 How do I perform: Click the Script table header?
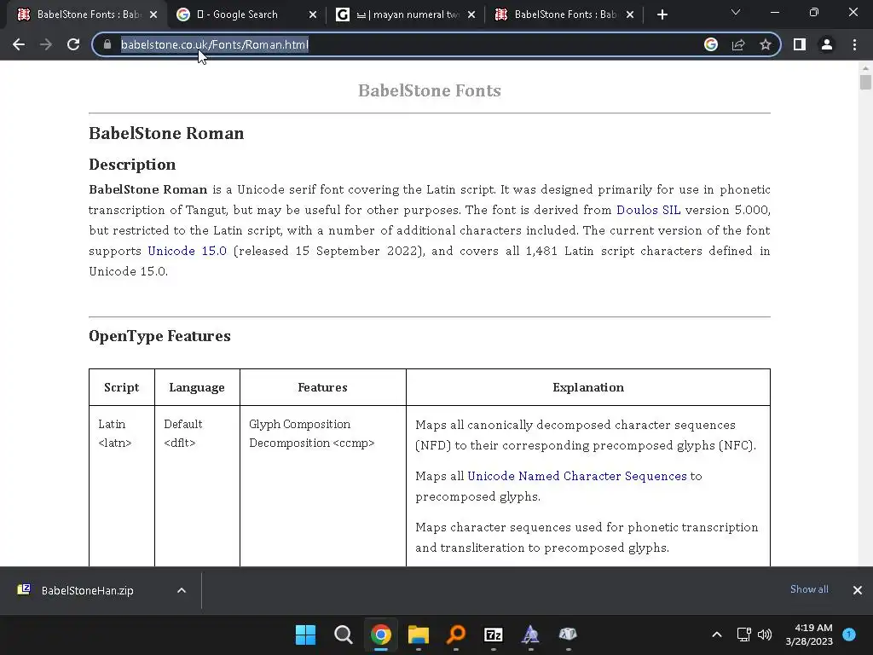pyautogui.click(x=121, y=387)
